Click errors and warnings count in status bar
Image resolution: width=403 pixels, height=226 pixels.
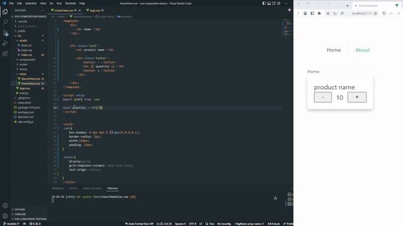coord(35,223)
